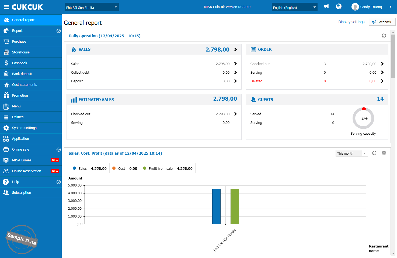397x258 pixels.
Task: Click the Feedback button
Action: [382, 22]
